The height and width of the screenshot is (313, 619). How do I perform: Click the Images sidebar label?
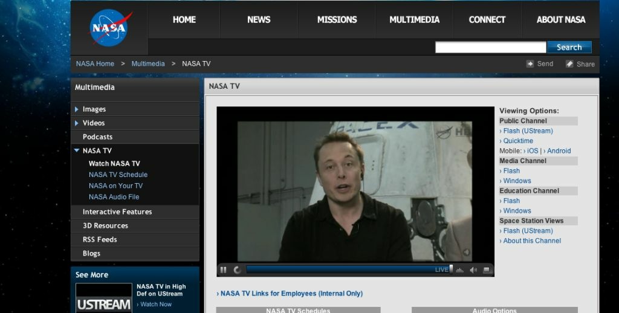tap(94, 109)
